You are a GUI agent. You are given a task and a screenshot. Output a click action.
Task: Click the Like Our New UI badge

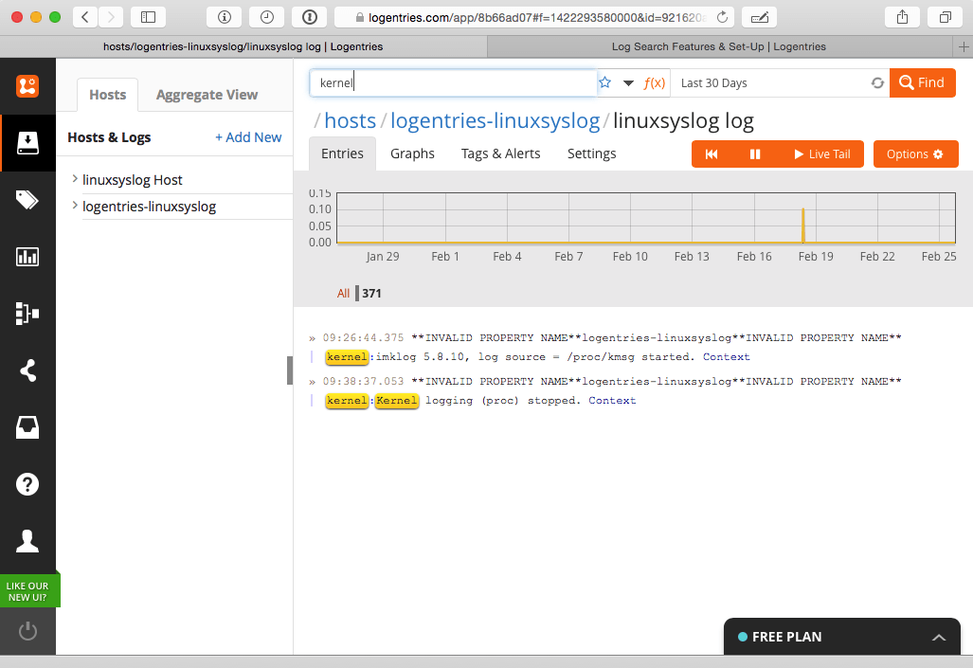pyautogui.click(x=28, y=591)
